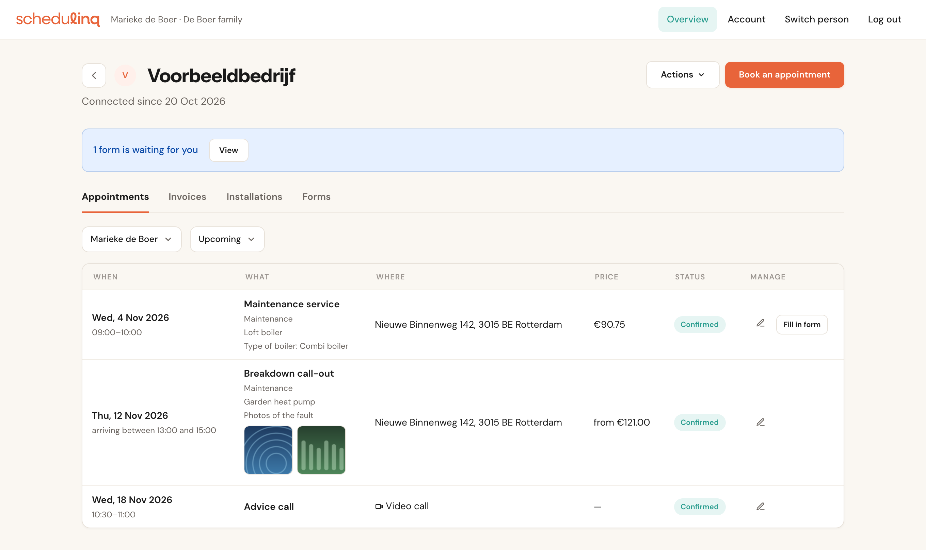Click the Scheduling logo
926x550 pixels.
pos(58,19)
